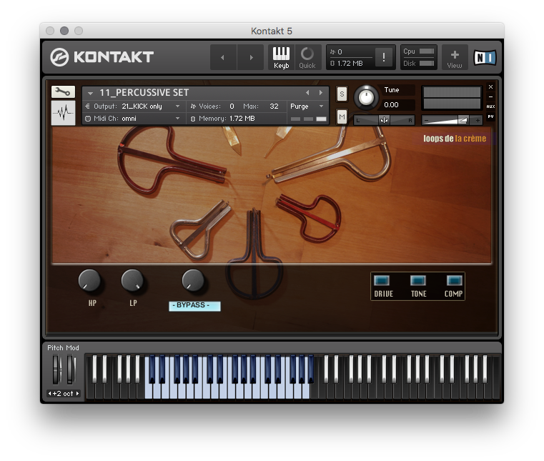Click the LP filter knob
This screenshot has width=544, height=461.
tap(132, 281)
